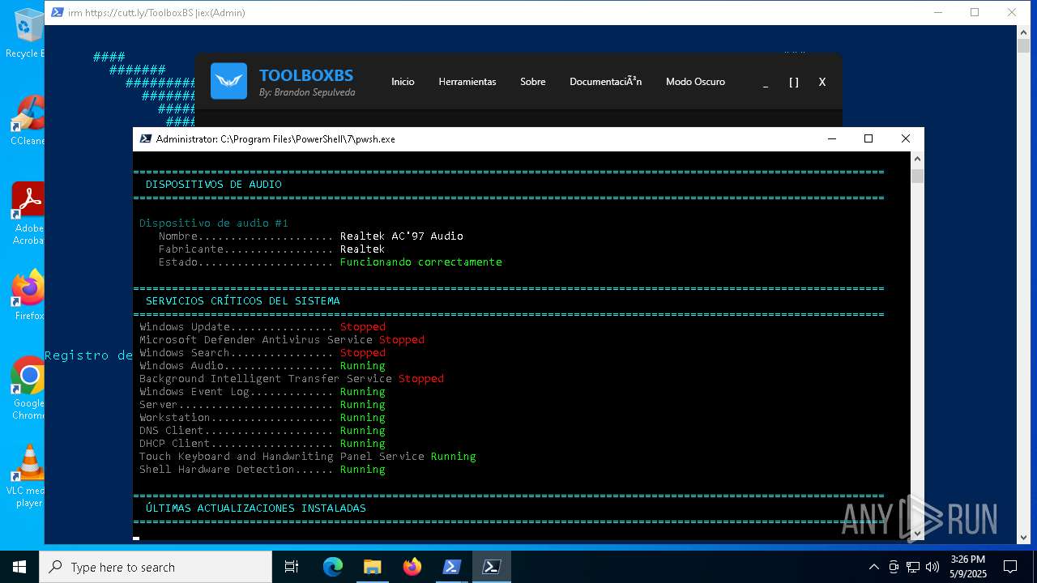Viewport: 1037px width, 583px height.
Task: Click the 'Windows Search' service row
Action: (262, 352)
